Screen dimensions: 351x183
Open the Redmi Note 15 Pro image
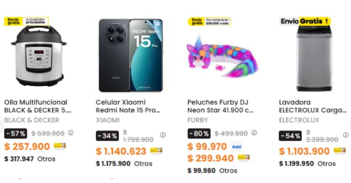pos(130,55)
